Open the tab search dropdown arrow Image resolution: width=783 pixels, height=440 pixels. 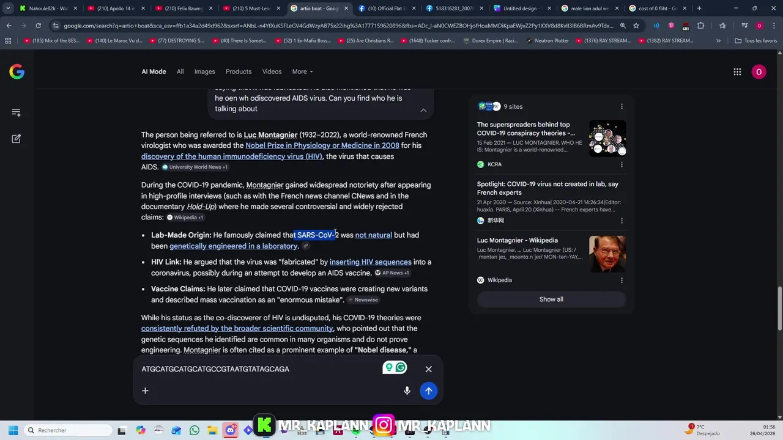pyautogui.click(x=8, y=9)
